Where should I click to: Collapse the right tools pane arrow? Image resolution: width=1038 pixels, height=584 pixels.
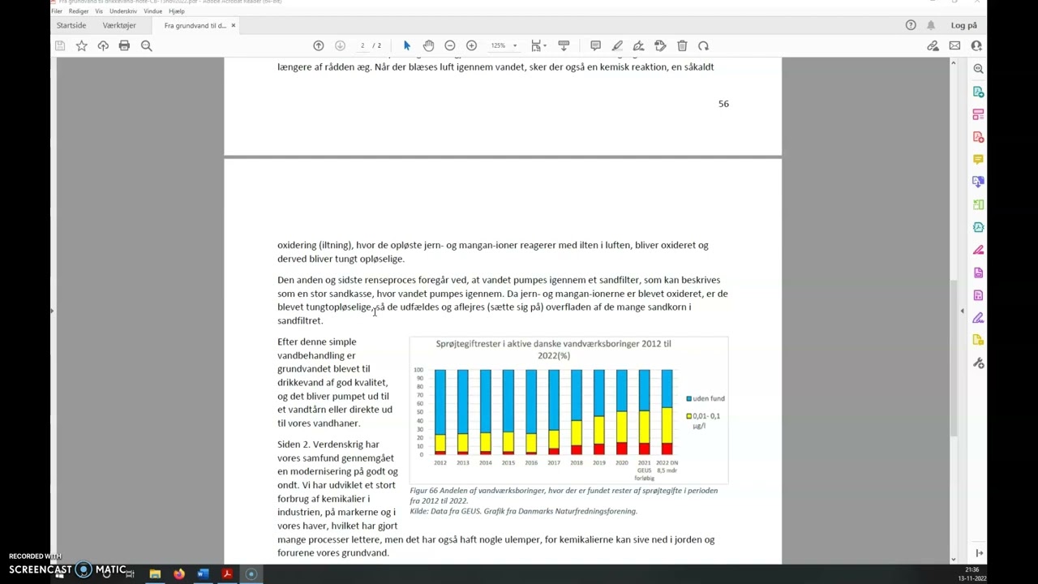click(x=963, y=311)
